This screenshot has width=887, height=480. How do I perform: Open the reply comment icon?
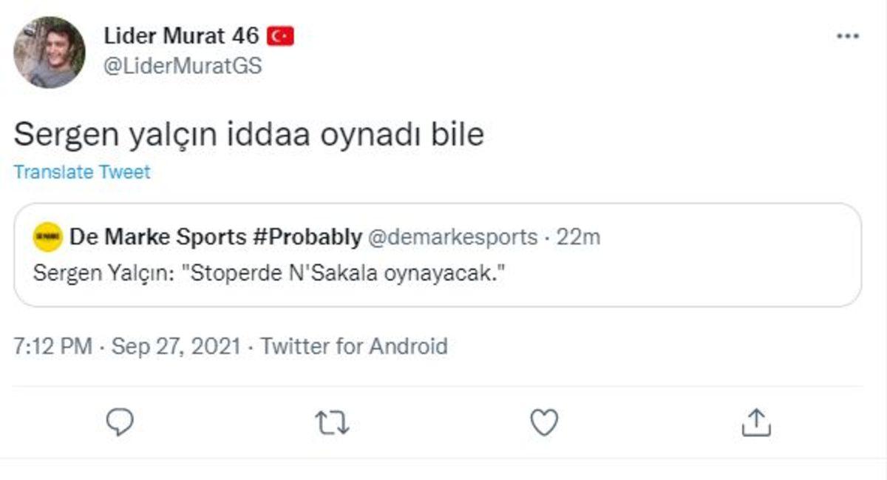point(120,422)
